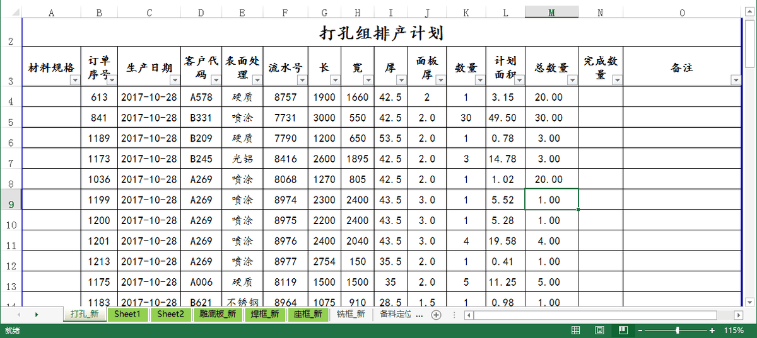Open filter dropdown for 宽 column

[x=368, y=80]
